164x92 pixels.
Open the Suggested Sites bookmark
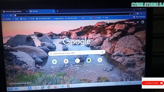click(58, 18)
